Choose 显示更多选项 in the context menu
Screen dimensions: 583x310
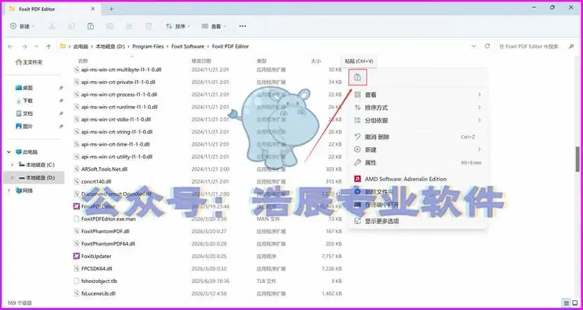(x=418, y=221)
